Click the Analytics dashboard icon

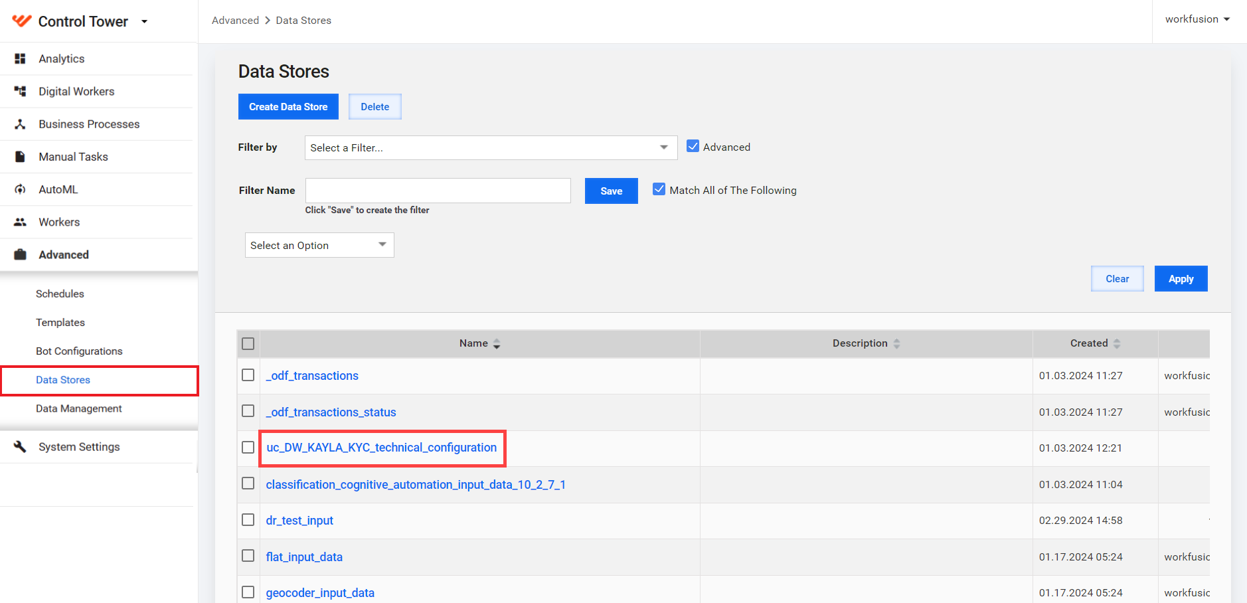click(20, 58)
